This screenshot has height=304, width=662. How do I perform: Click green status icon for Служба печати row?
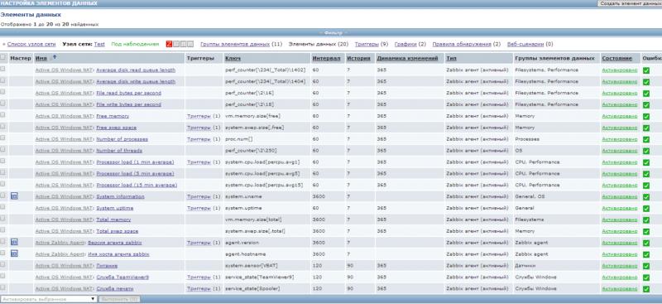[646, 289]
